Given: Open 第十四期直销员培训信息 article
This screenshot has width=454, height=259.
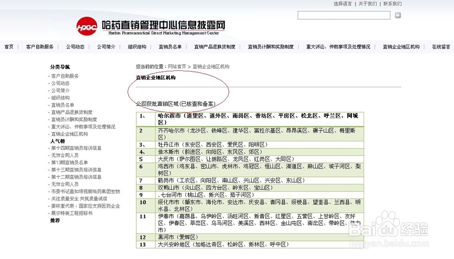Looking at the screenshot, I should tap(76, 148).
